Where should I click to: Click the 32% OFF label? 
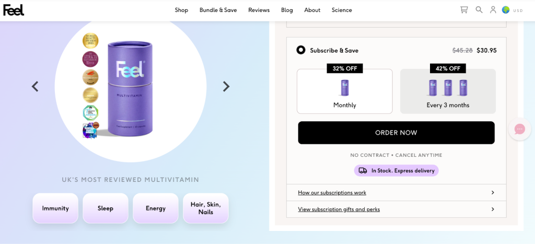(345, 68)
